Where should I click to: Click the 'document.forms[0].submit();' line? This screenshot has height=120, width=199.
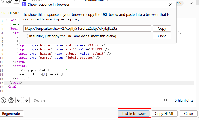pos(41,74)
